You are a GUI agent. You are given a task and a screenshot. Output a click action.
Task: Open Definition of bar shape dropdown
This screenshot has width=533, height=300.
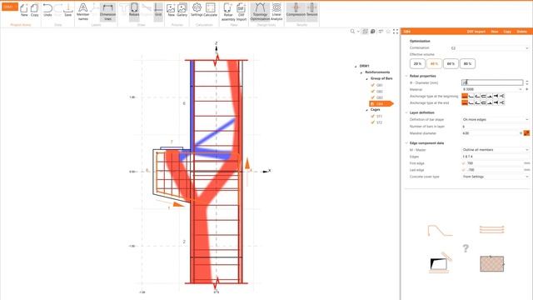tap(496, 119)
